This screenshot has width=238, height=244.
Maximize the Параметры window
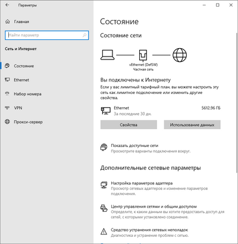coord(218,5)
